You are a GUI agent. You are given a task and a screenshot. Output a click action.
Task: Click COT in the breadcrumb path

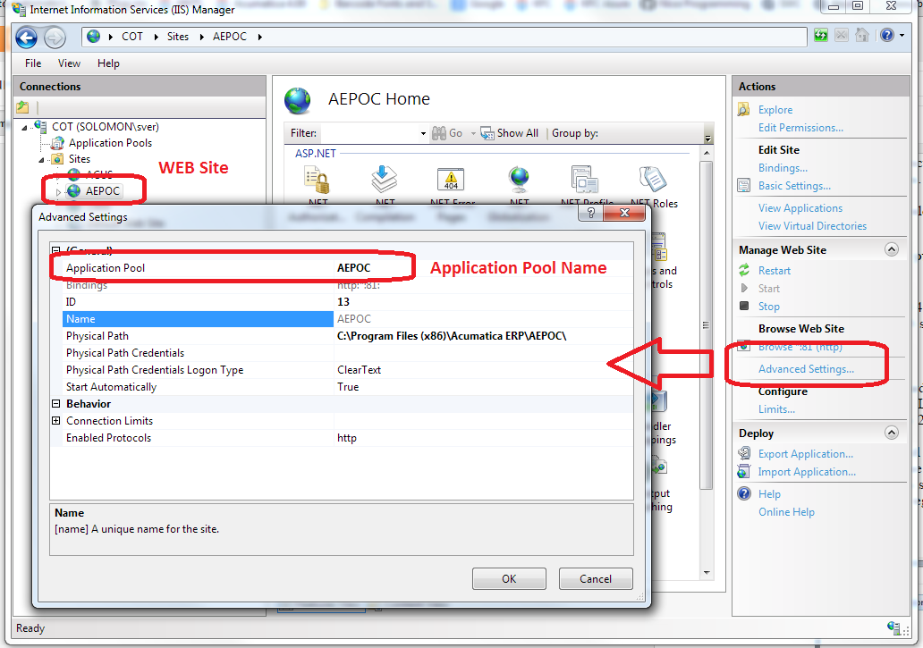[x=131, y=37]
